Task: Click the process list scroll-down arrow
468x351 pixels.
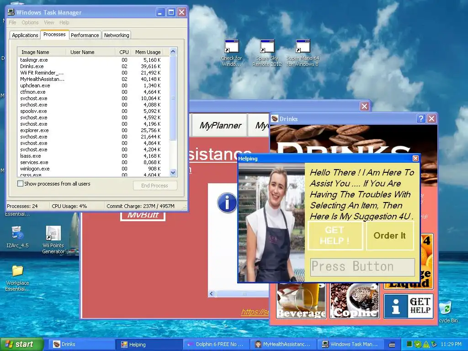Action: pyautogui.click(x=173, y=172)
